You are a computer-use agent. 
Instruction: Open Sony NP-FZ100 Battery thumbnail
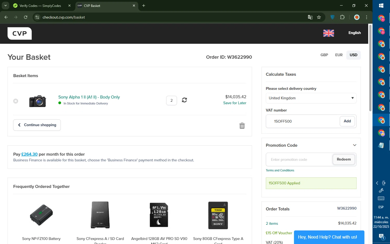(x=41, y=215)
